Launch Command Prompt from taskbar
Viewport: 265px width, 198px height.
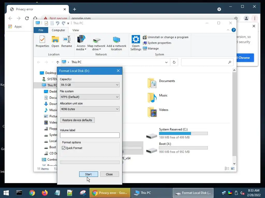coord(19,193)
